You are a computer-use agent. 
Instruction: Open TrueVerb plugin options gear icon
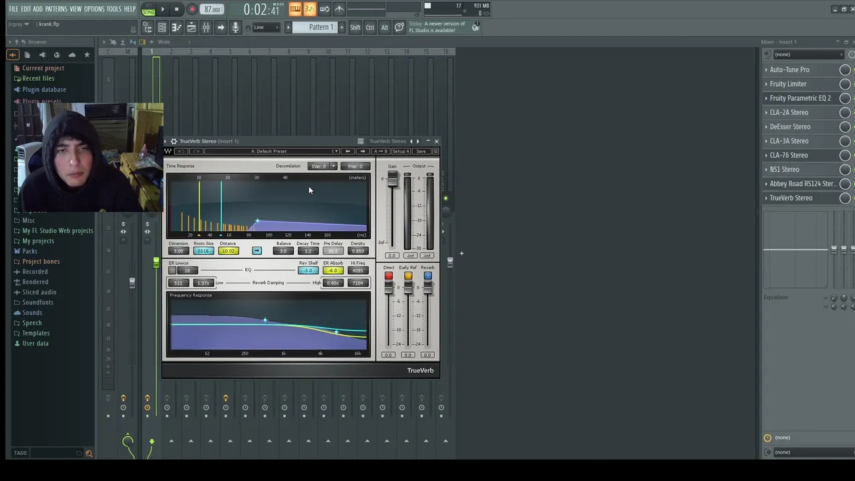(174, 141)
